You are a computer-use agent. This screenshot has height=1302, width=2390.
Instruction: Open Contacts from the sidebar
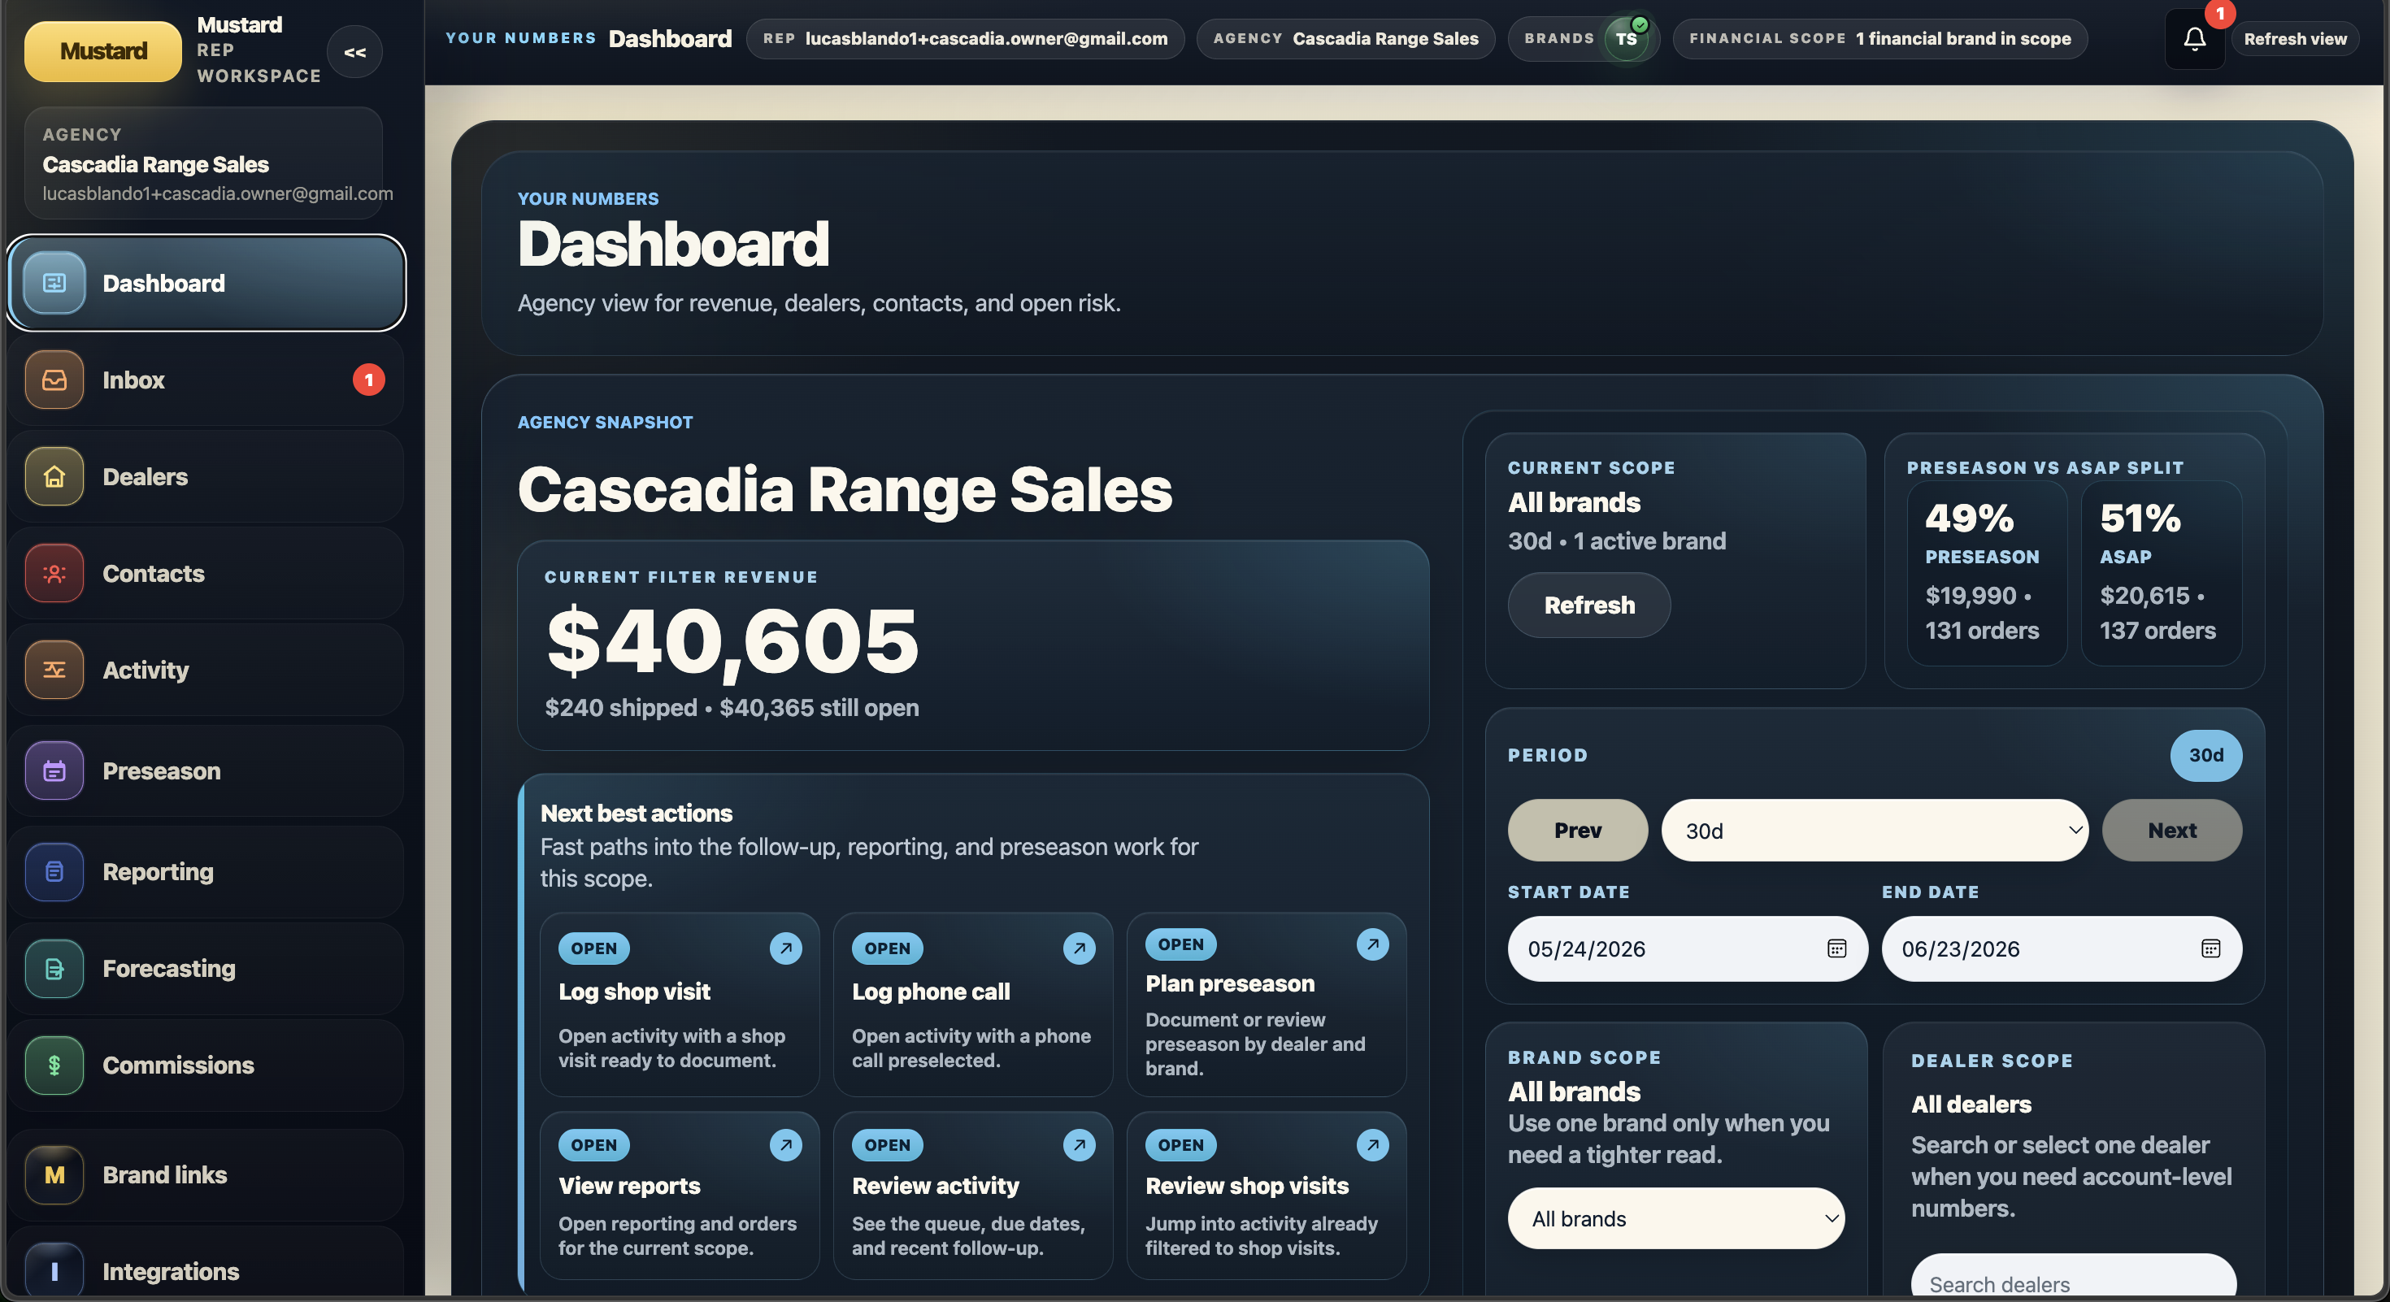(206, 573)
